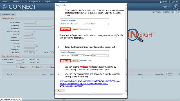Open the Favorites dropdown menu
This screenshot has height=101, width=180.
4,2
